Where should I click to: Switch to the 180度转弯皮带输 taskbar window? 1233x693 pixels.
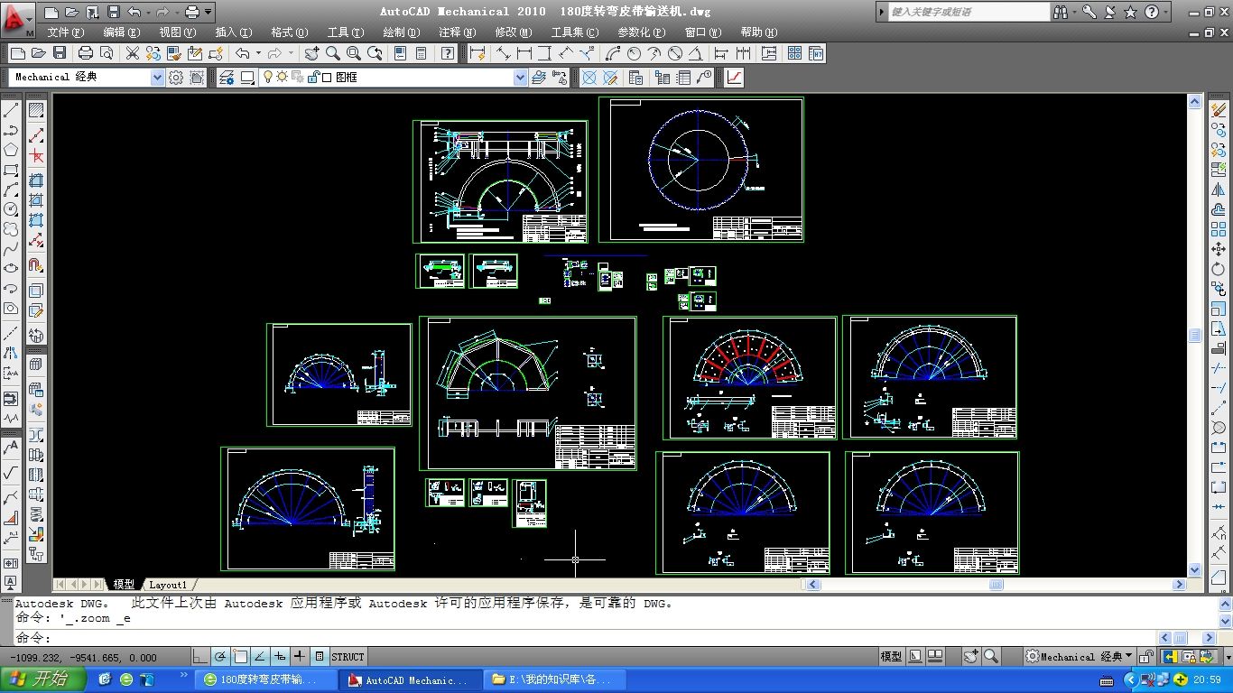[x=264, y=679]
